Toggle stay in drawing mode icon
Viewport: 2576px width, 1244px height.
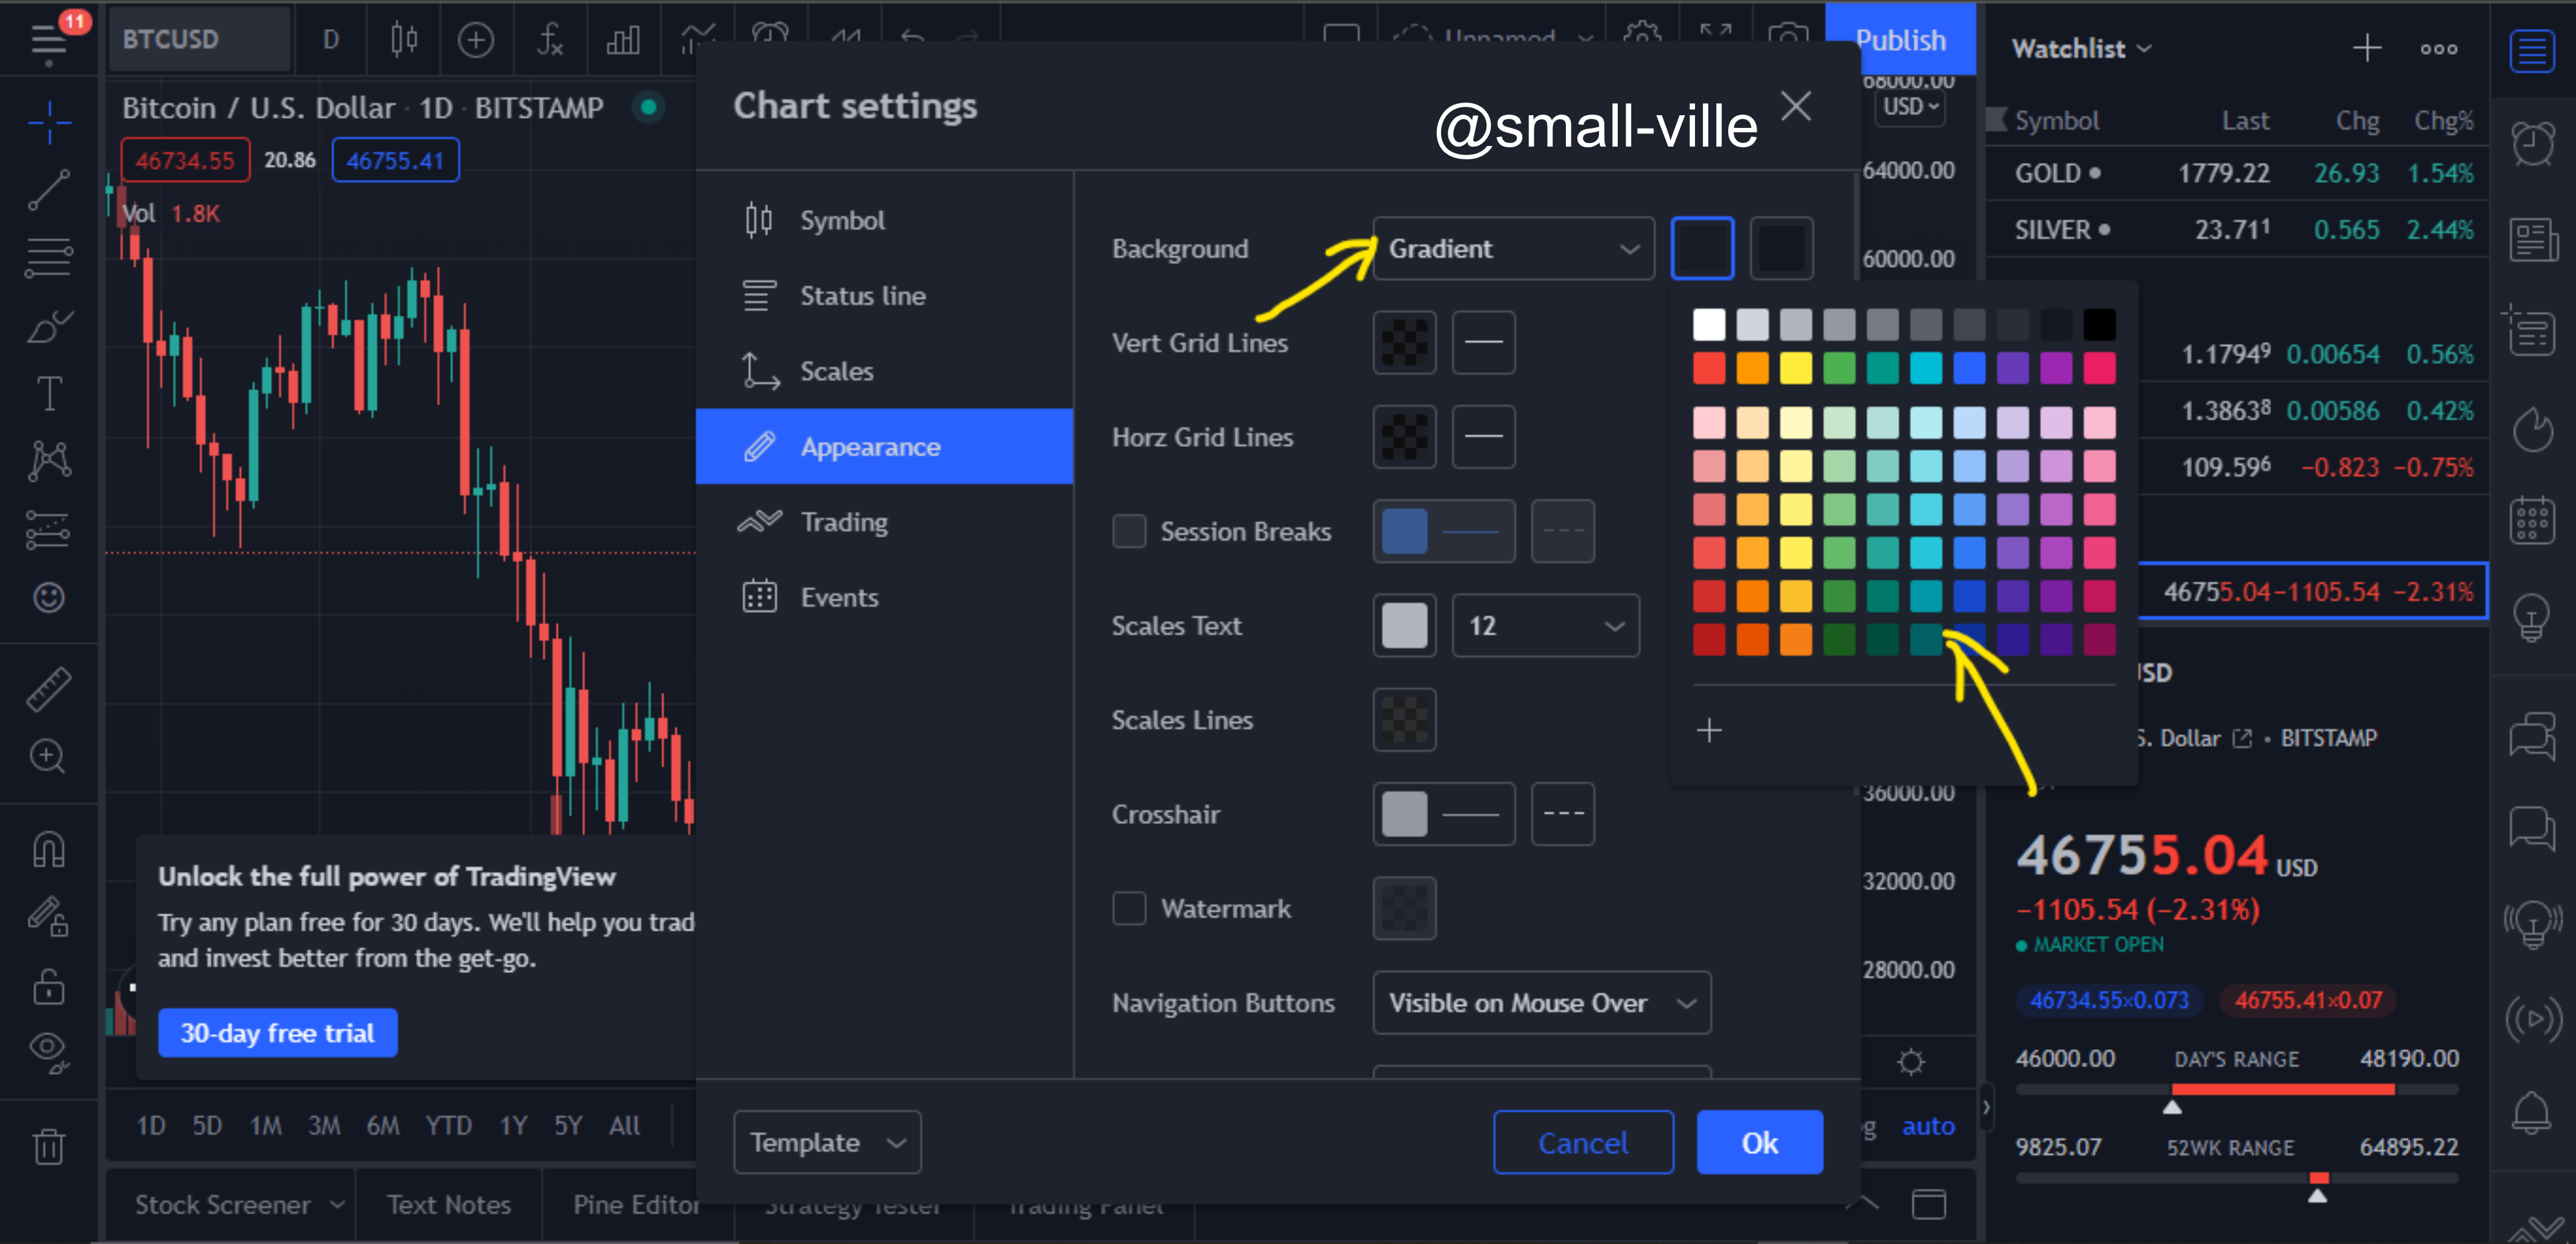click(x=48, y=916)
